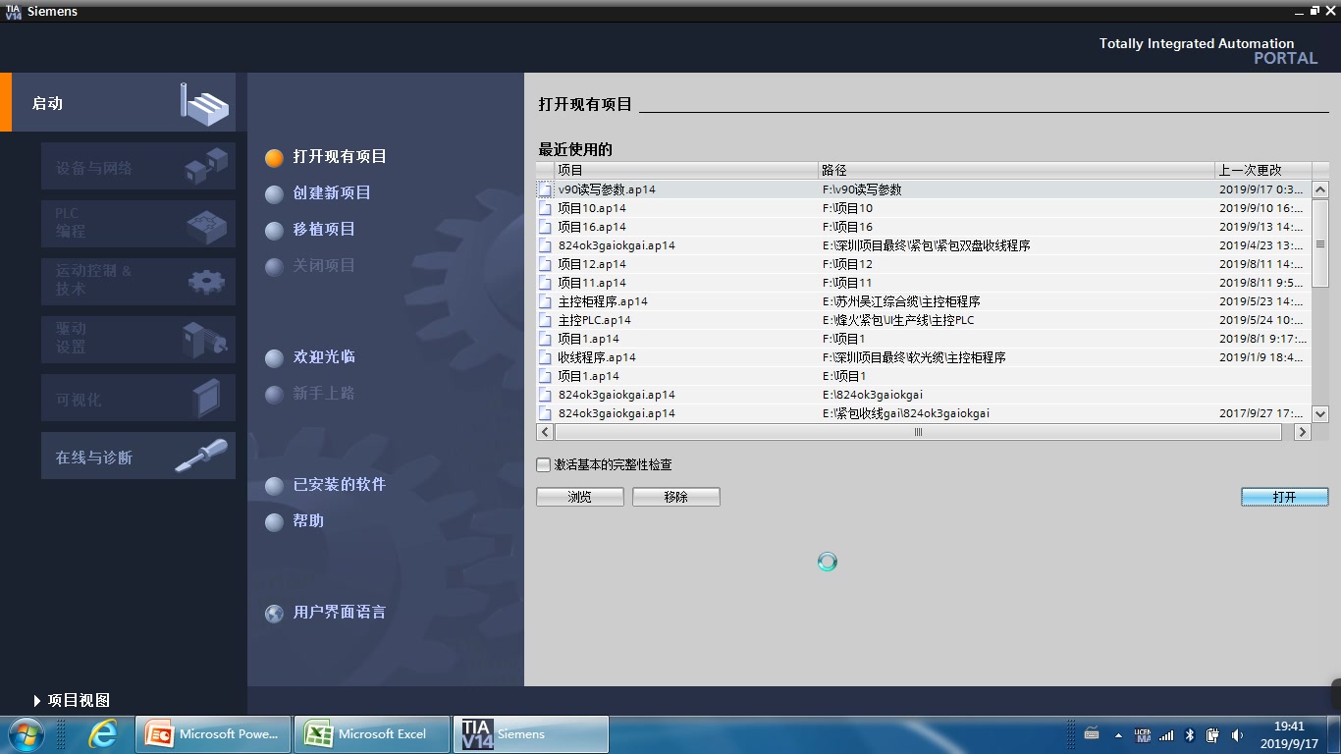Open on-screen keyboard tray icon
The image size is (1341, 754).
tap(1092, 734)
